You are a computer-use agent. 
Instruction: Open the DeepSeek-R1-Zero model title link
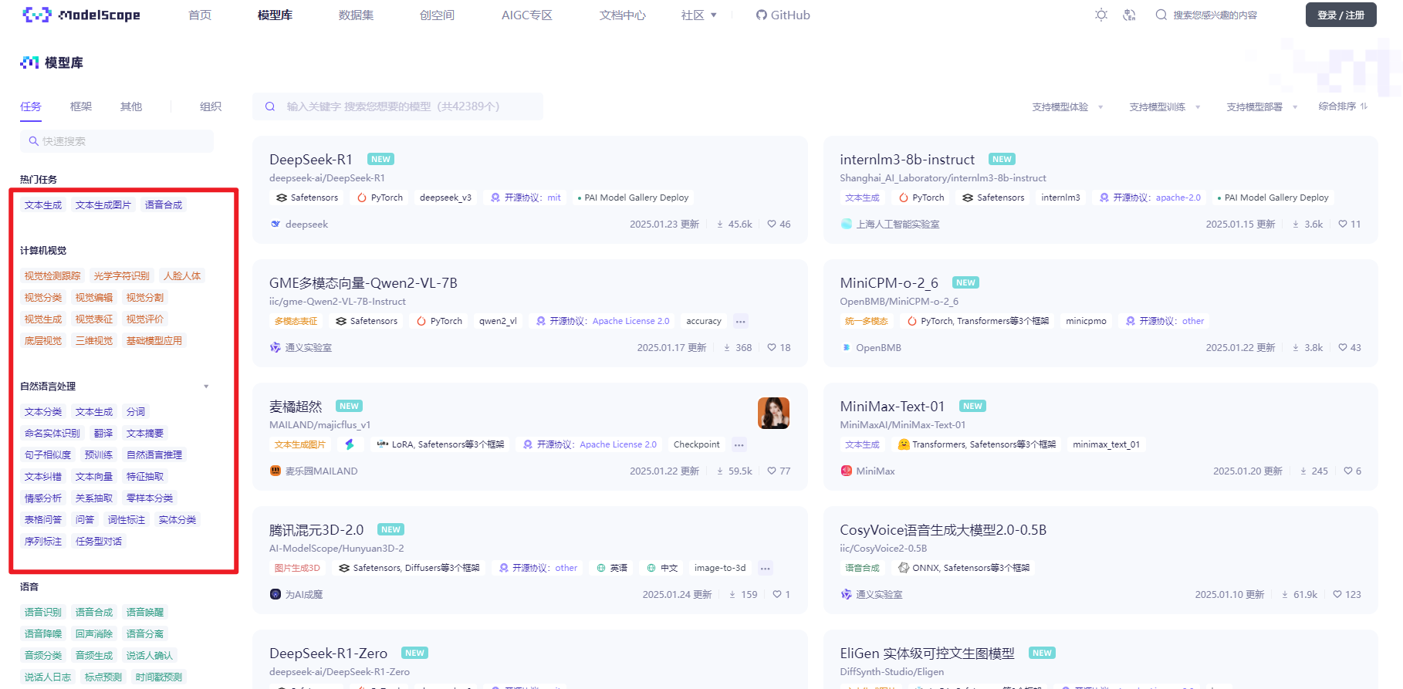329,654
